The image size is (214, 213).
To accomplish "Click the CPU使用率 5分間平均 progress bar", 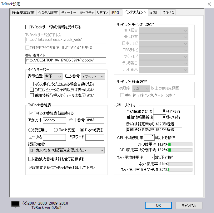I will pyautogui.click(x=180, y=150).
